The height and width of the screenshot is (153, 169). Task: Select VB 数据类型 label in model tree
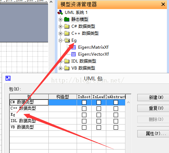[x=83, y=68]
